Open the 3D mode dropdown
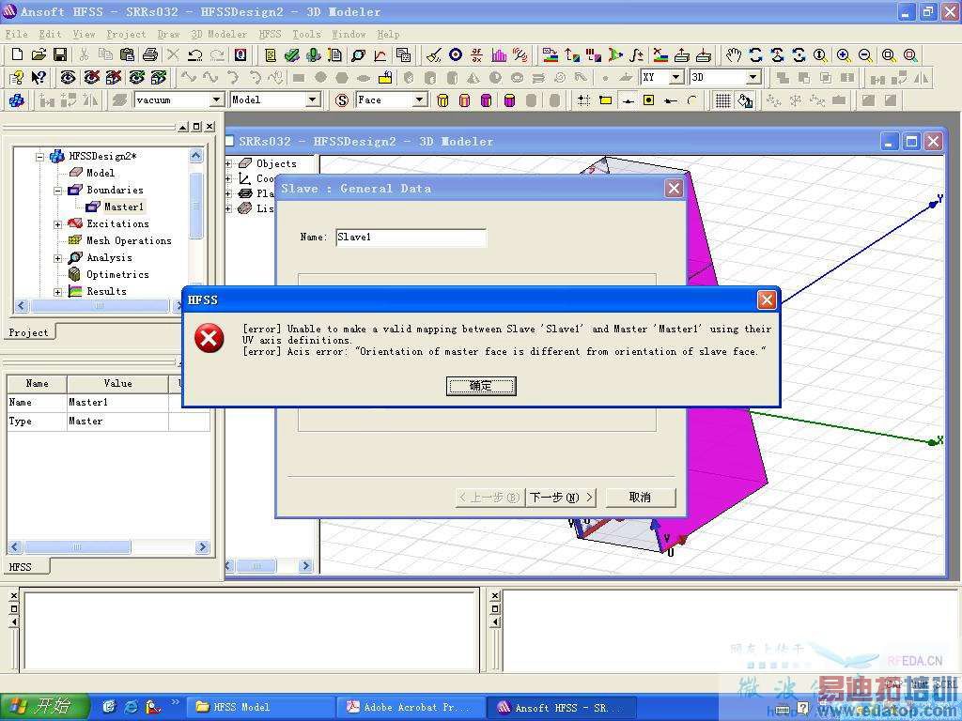The width and height of the screenshot is (962, 721). coord(753,77)
